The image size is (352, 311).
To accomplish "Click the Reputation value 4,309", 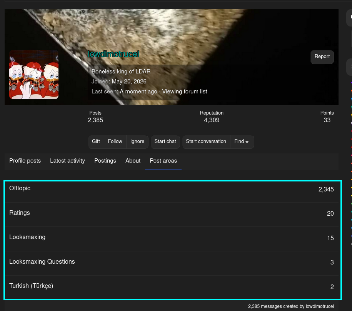I will (212, 120).
